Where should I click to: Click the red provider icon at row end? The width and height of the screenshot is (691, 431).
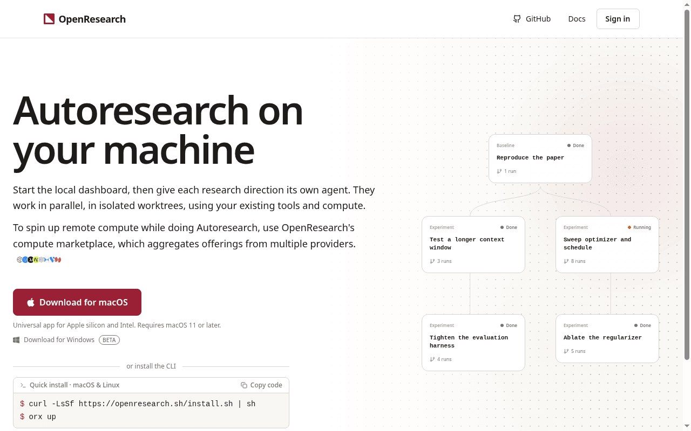(x=58, y=260)
